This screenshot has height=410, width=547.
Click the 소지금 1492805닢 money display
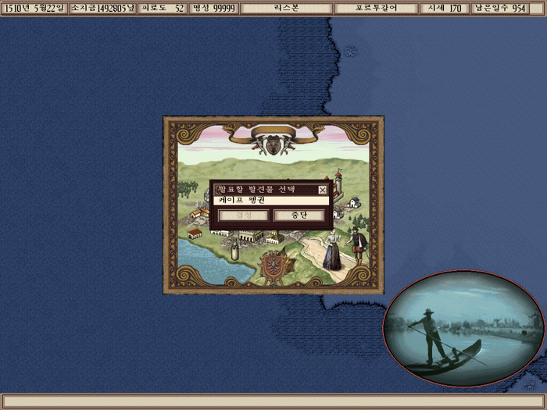coord(102,8)
